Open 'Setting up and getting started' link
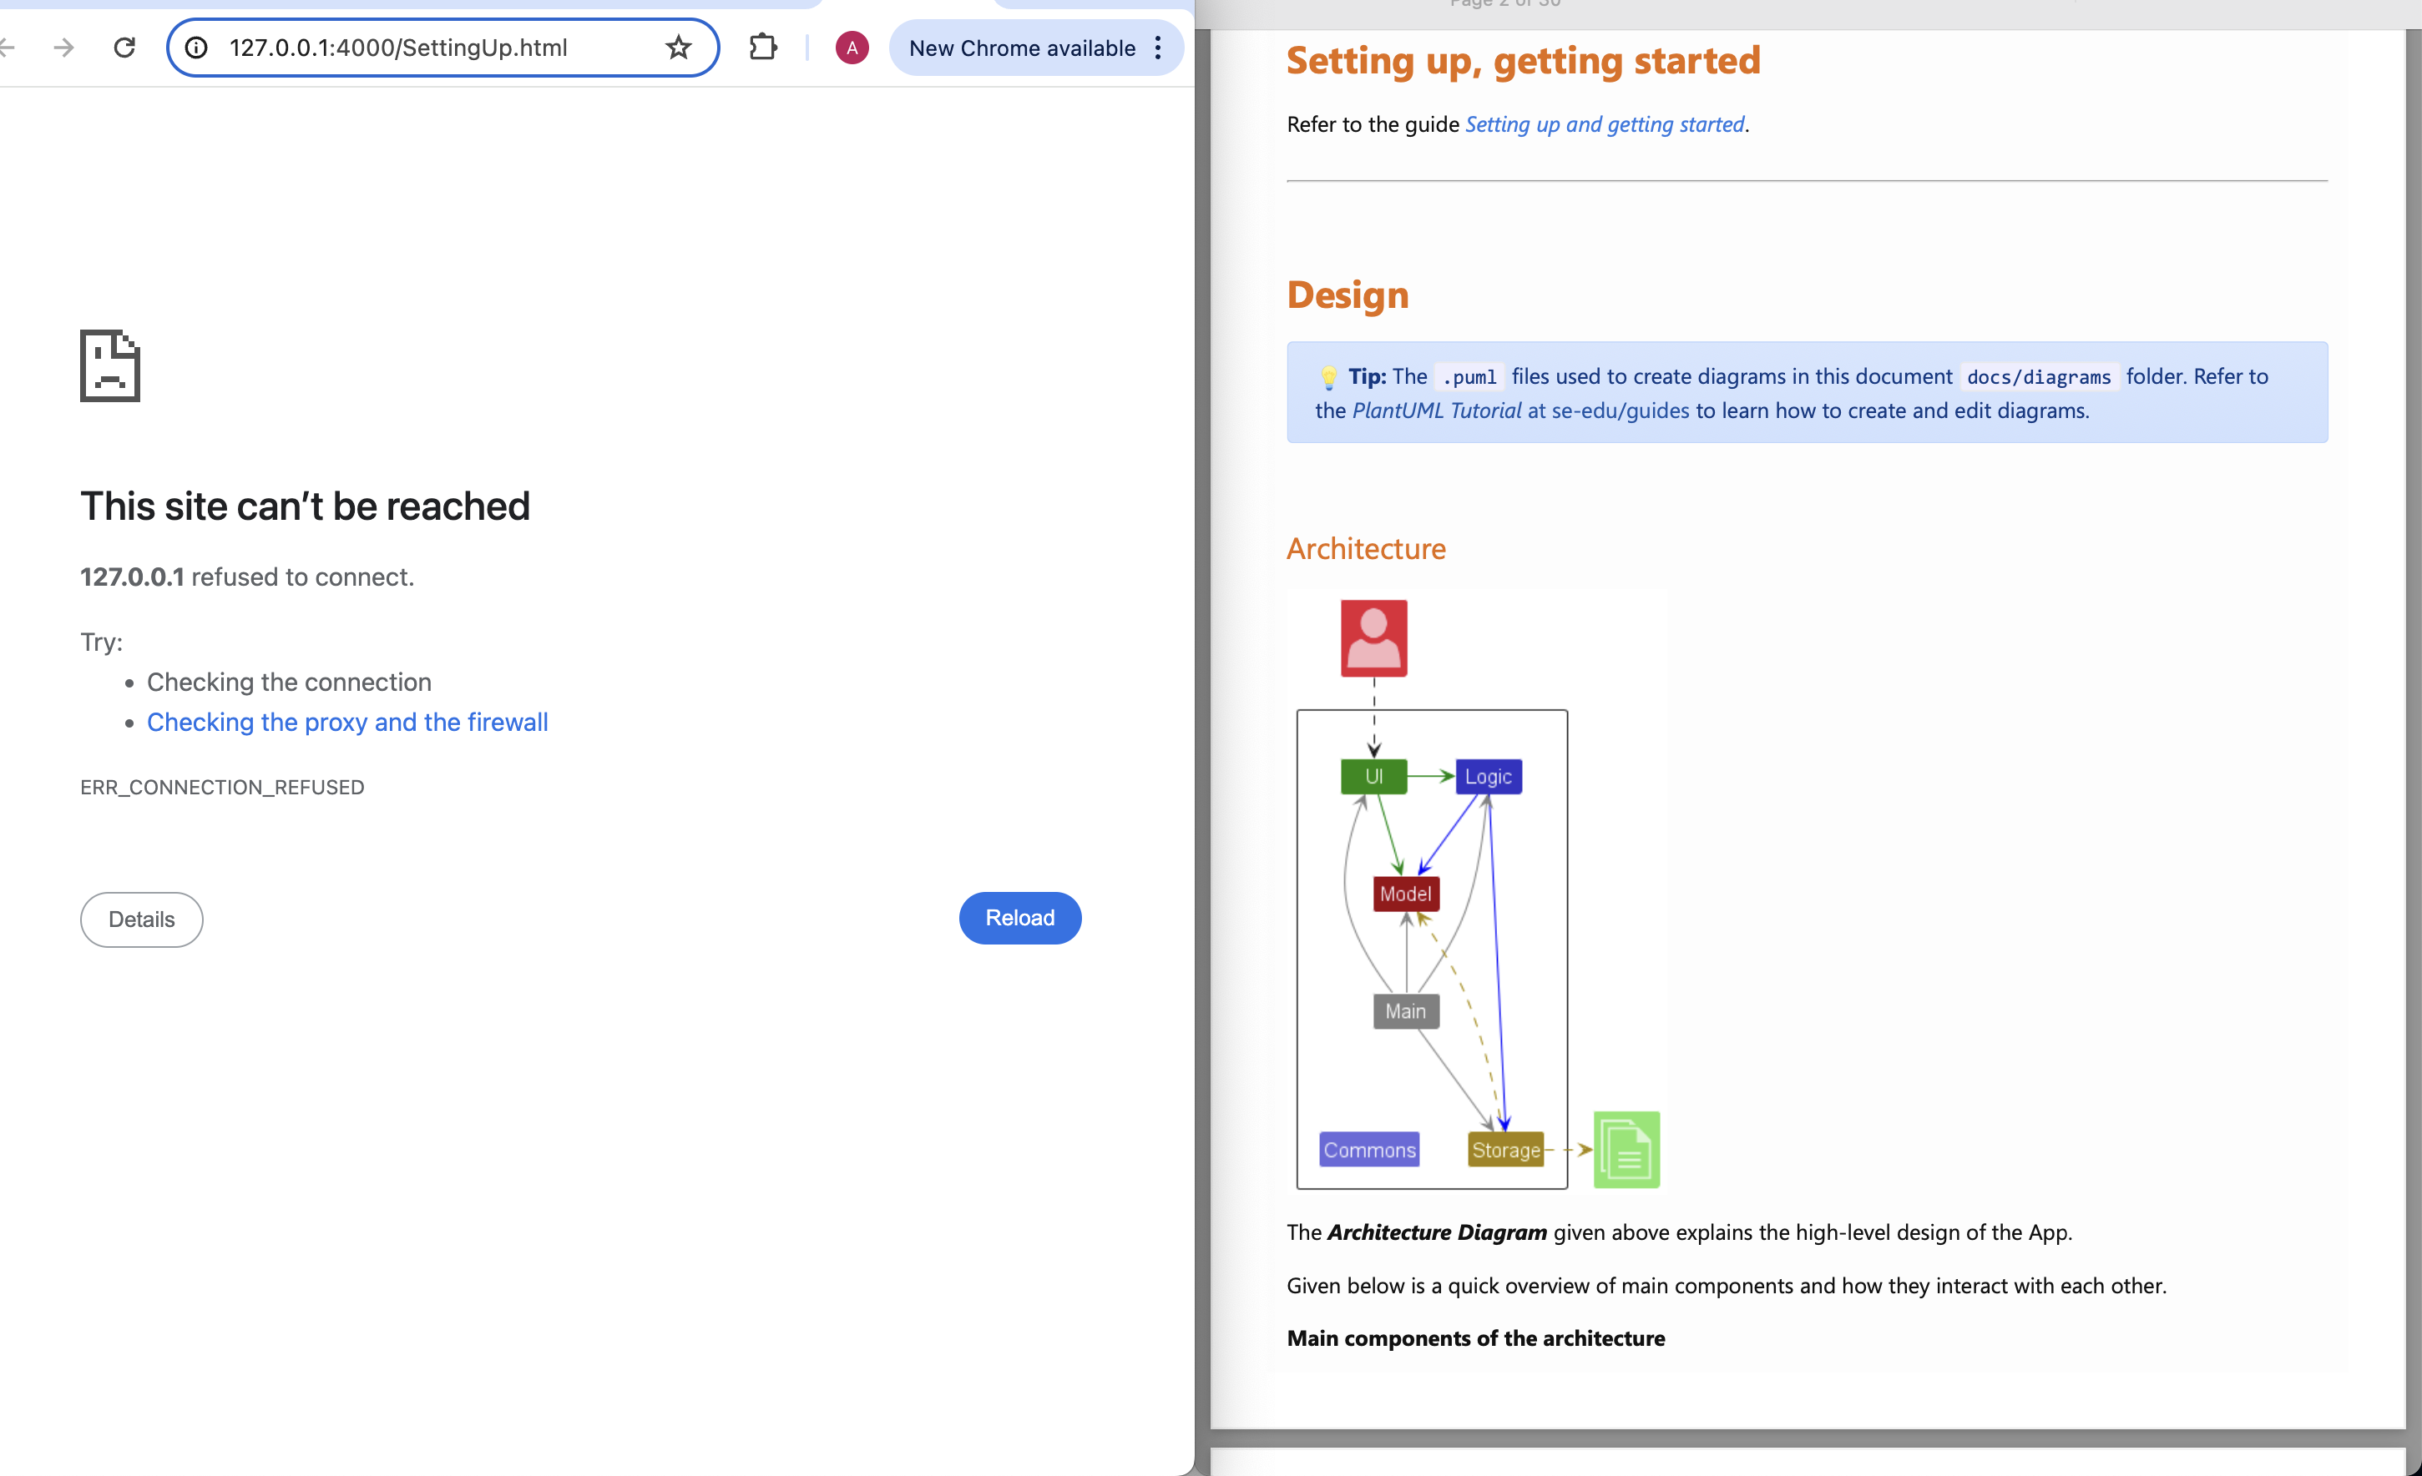 (x=1603, y=124)
